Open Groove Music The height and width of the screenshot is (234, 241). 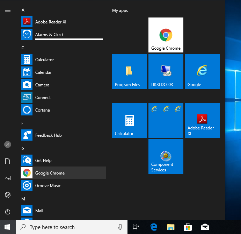point(63,185)
